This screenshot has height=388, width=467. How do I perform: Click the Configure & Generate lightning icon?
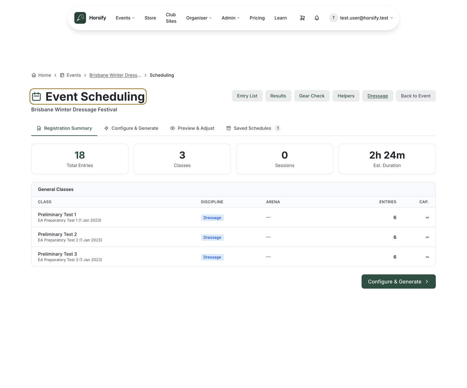point(106,128)
